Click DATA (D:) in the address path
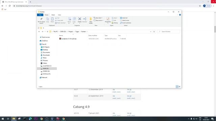The width and height of the screenshot is (216, 121). click(63, 32)
